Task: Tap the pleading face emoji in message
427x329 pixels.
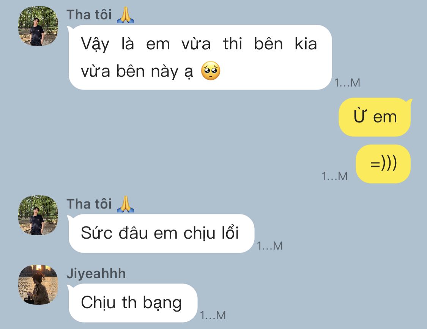Action: click(211, 71)
